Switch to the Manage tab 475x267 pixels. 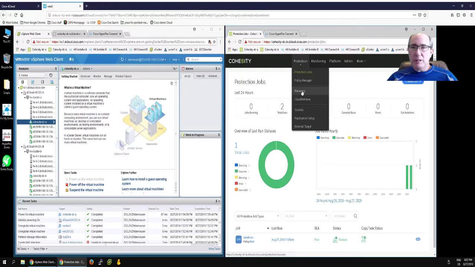coord(108,76)
